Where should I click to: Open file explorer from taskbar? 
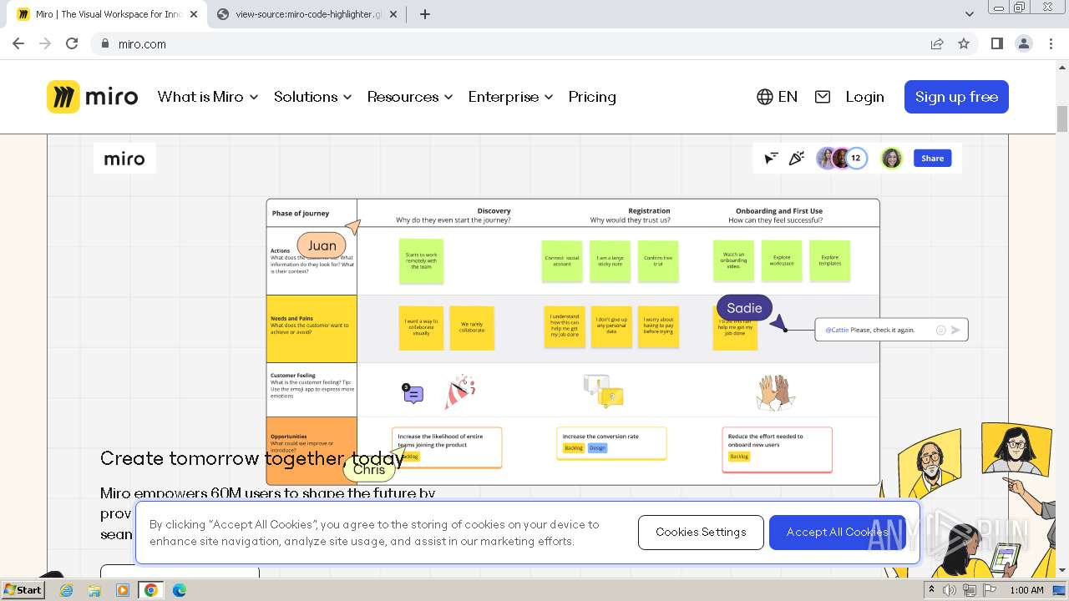tap(94, 590)
